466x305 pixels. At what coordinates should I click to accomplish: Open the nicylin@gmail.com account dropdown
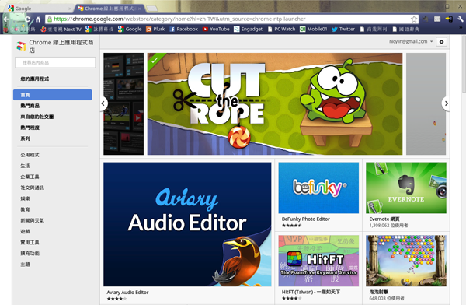(411, 42)
